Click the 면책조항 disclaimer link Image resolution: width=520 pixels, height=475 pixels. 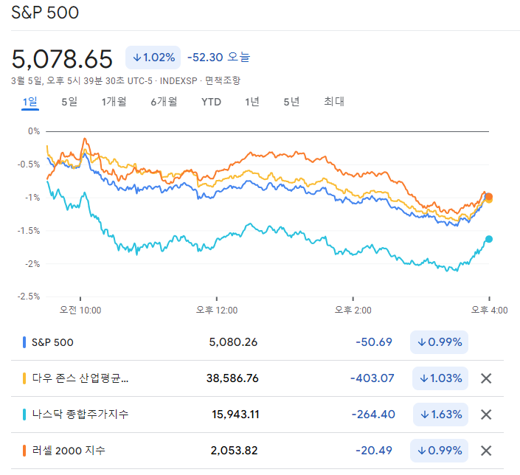pos(223,80)
